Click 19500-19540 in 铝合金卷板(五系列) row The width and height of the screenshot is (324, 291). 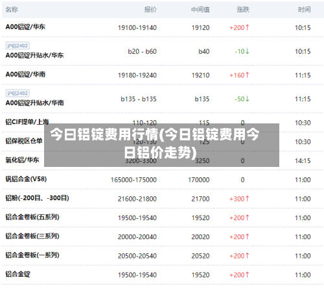[137, 218]
